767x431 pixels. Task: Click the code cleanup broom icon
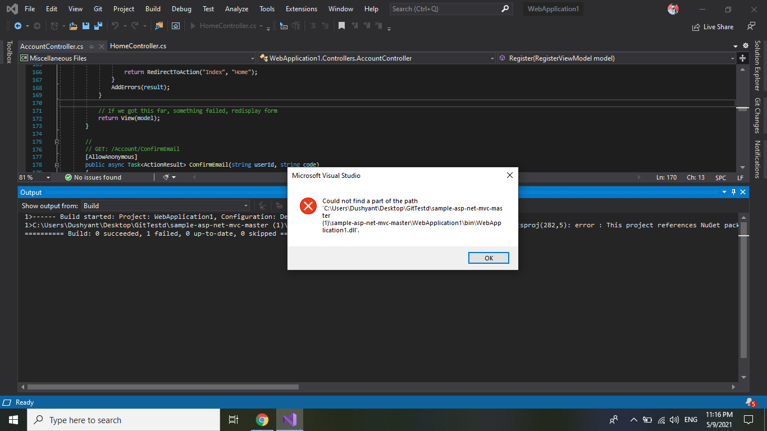pyautogui.click(x=166, y=177)
